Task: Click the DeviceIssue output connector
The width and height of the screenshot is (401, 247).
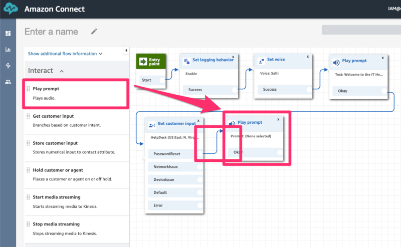Action: click(x=199, y=180)
